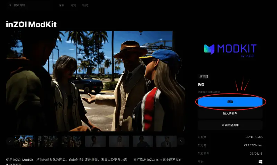Open the 探索 tab
Image resolution: width=277 pixels, height=165 pixels.
[61, 5]
